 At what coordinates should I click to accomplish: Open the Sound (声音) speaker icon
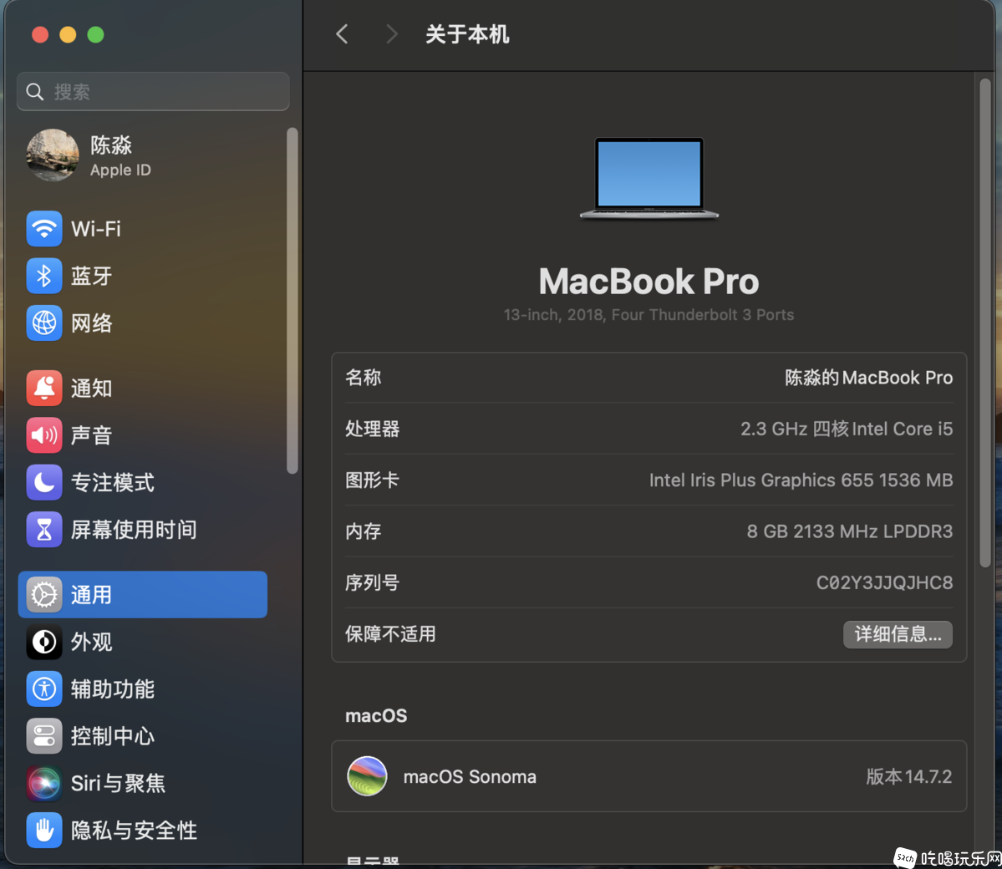point(44,435)
